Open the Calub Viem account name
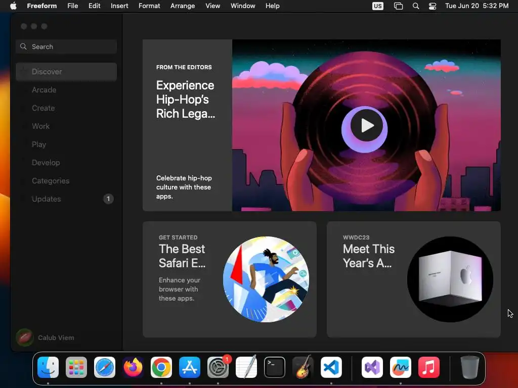 click(x=56, y=337)
